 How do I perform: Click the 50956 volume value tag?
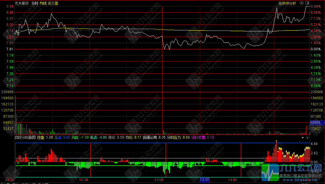(317, 123)
